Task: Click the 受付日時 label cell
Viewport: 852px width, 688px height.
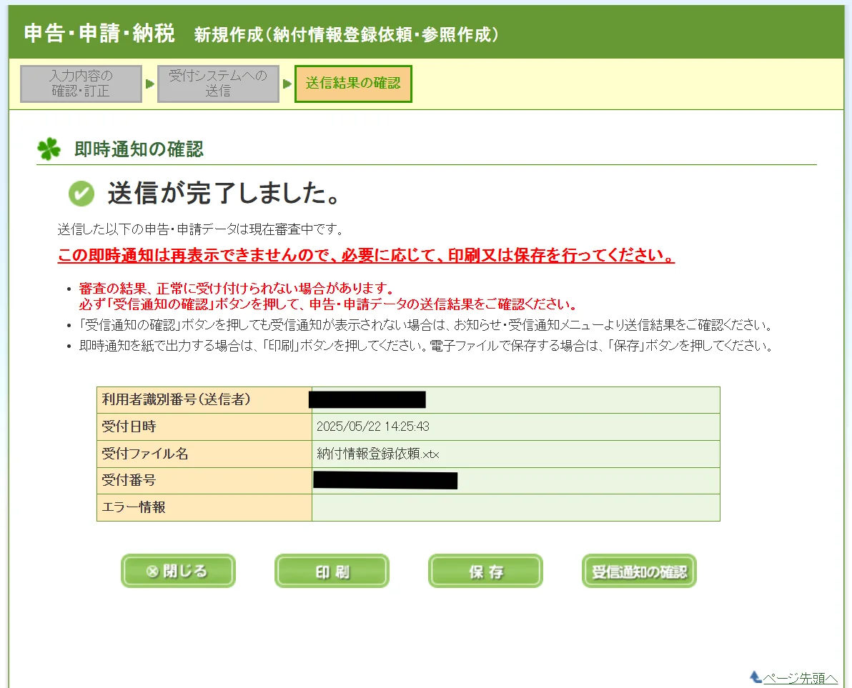Action: [x=204, y=427]
